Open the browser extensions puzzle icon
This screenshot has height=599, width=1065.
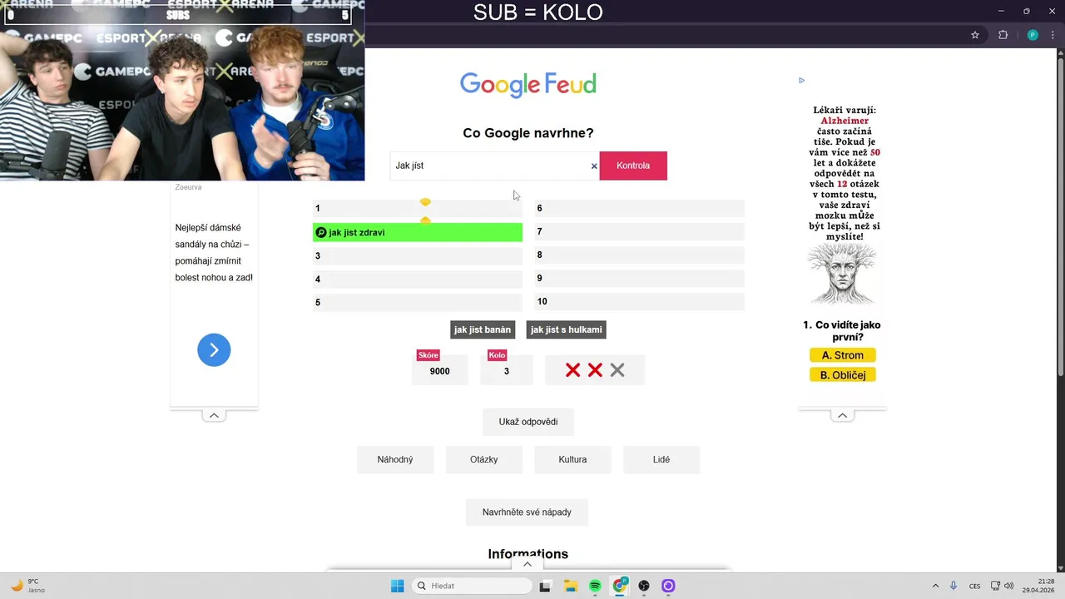(x=1003, y=35)
